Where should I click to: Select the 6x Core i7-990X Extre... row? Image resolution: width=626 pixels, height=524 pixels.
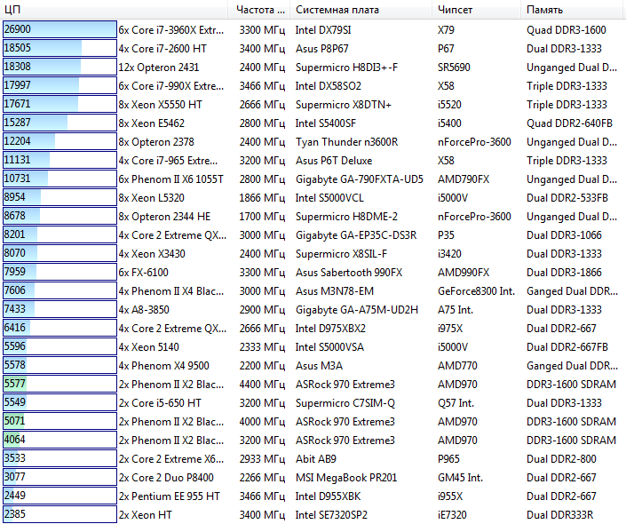(x=313, y=86)
